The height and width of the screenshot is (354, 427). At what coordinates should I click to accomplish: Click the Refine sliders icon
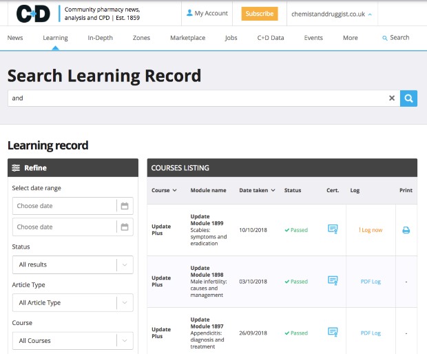[x=16, y=168]
